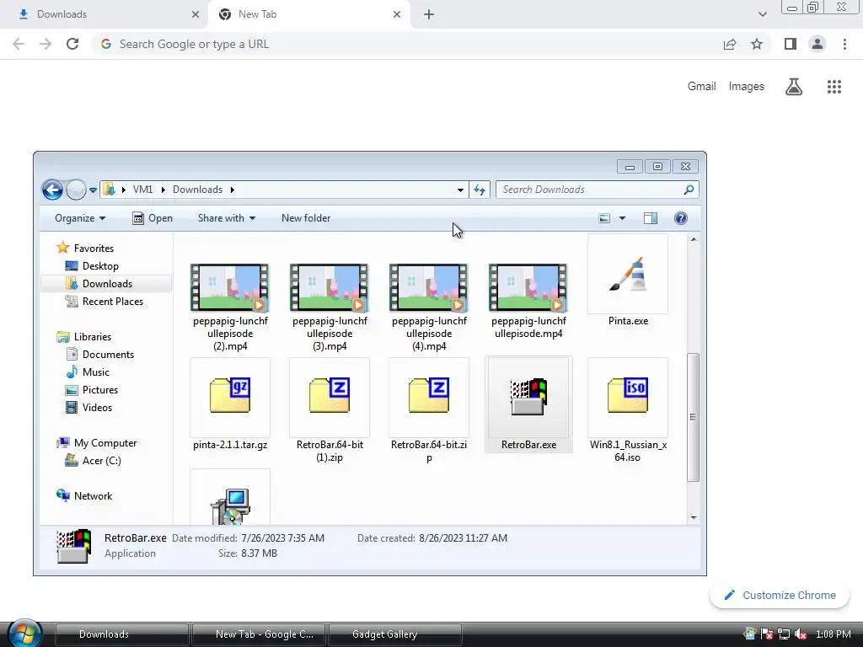The width and height of the screenshot is (863, 647).
Task: Click the Customize Chrome button
Action: click(x=780, y=596)
